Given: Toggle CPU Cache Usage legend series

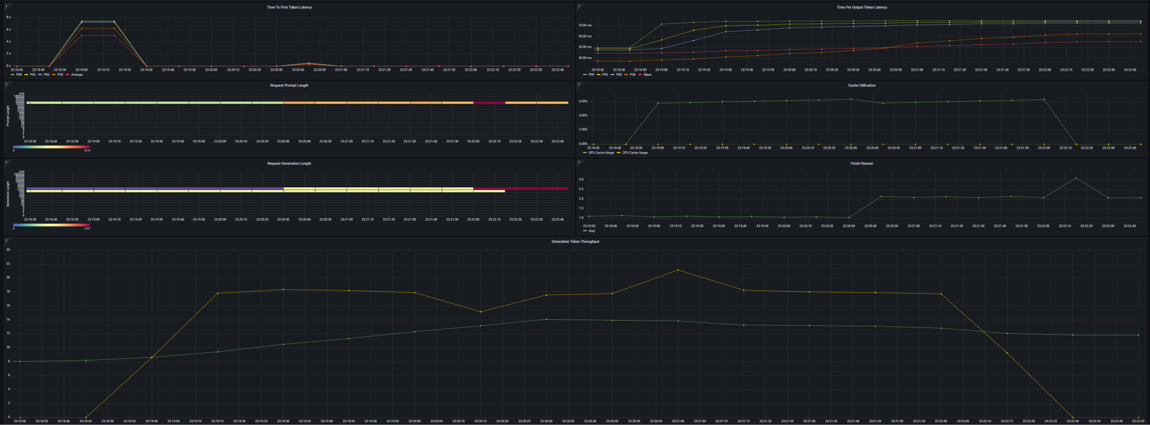Looking at the screenshot, I should point(635,153).
